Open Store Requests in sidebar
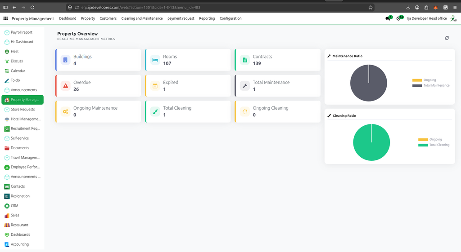This screenshot has width=461, height=252. (23, 110)
